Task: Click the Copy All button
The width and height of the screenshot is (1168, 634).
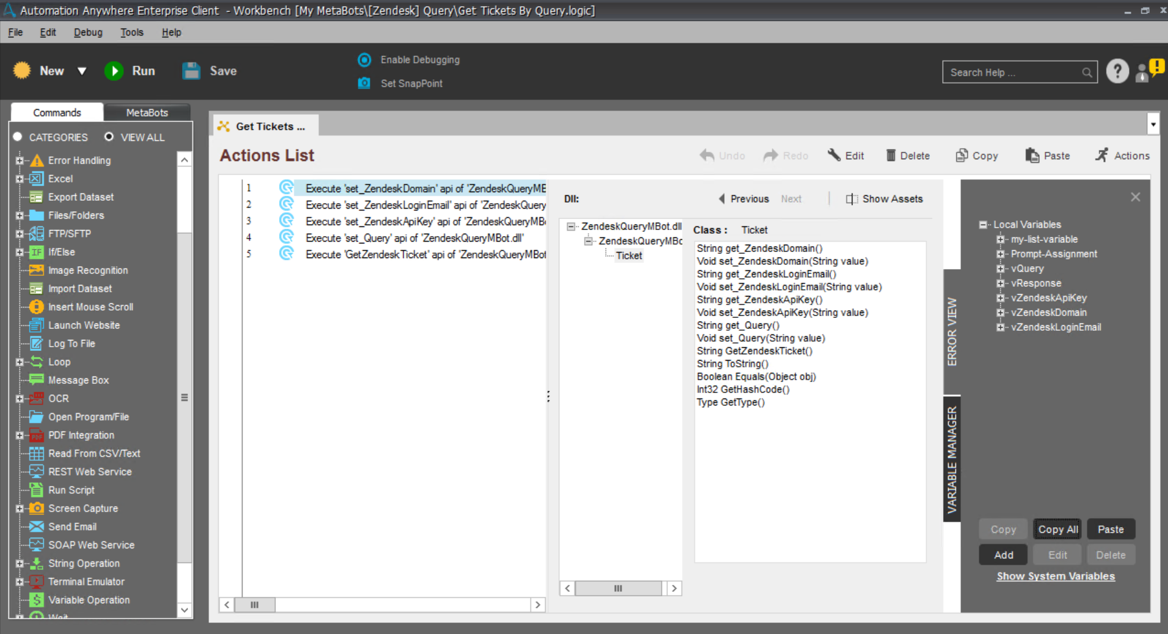Action: 1057,529
